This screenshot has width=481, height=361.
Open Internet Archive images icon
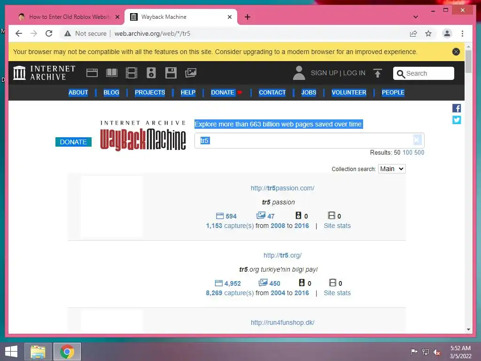(191, 73)
